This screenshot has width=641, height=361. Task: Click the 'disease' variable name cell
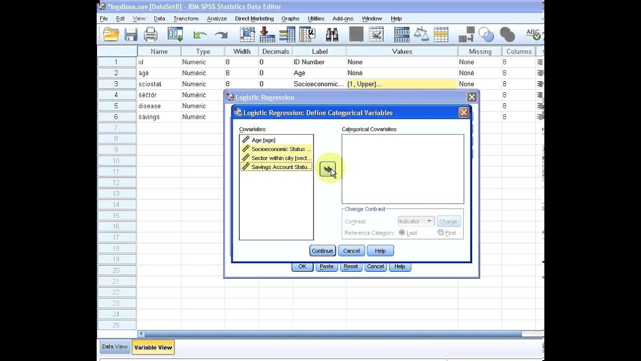click(159, 106)
